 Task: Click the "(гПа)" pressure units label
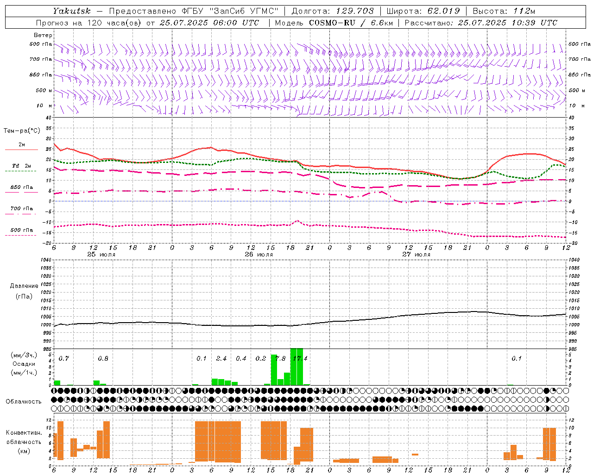click(x=24, y=296)
